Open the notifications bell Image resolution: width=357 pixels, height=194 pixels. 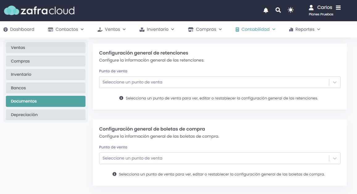click(x=266, y=10)
